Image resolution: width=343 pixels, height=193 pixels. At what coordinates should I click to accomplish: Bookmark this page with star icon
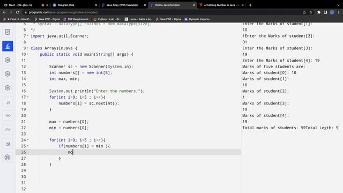click(311, 12)
